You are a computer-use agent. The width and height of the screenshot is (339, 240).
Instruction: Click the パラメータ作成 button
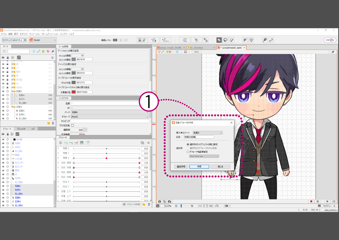131,204
